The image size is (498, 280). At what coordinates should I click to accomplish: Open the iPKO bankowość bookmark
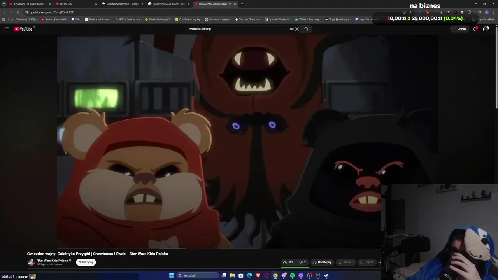click(x=128, y=19)
